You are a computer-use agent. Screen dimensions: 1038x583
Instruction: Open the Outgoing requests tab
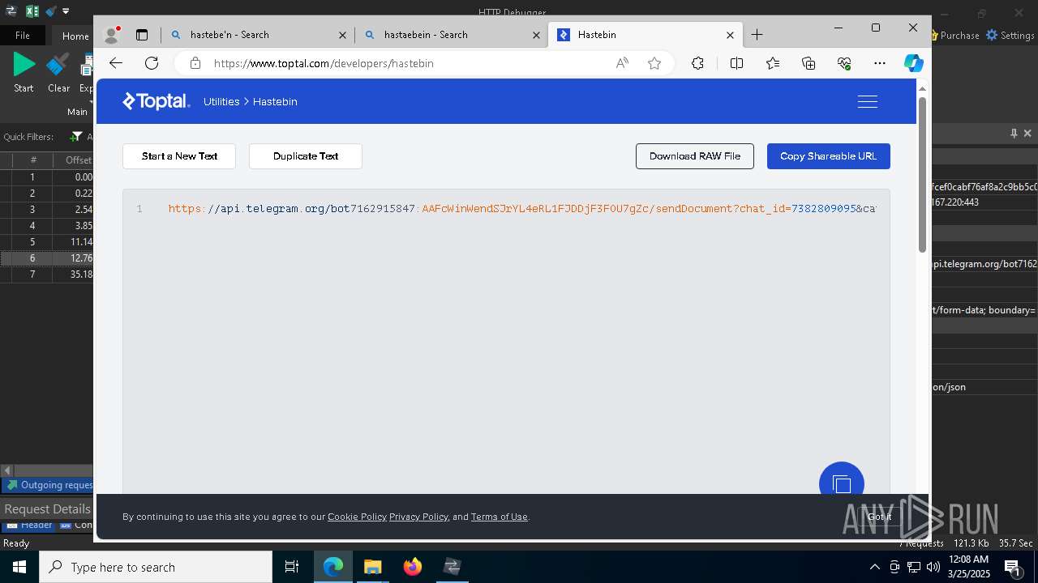49,485
